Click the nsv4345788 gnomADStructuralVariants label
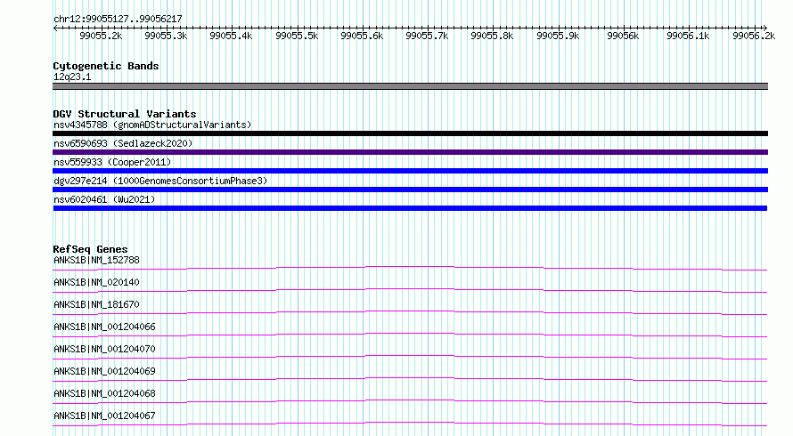This screenshot has height=436, width=793. (152, 125)
